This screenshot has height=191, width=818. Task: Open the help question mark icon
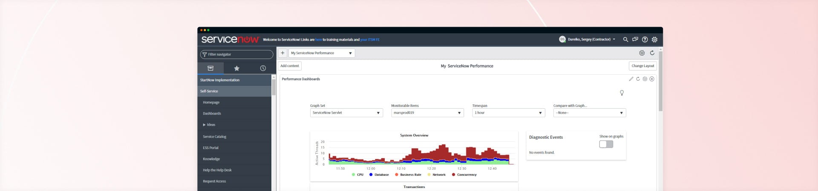click(645, 39)
